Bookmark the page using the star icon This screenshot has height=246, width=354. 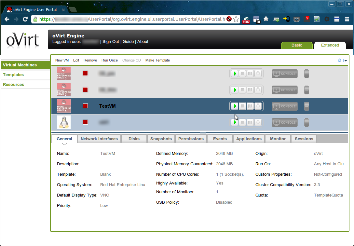point(236,19)
